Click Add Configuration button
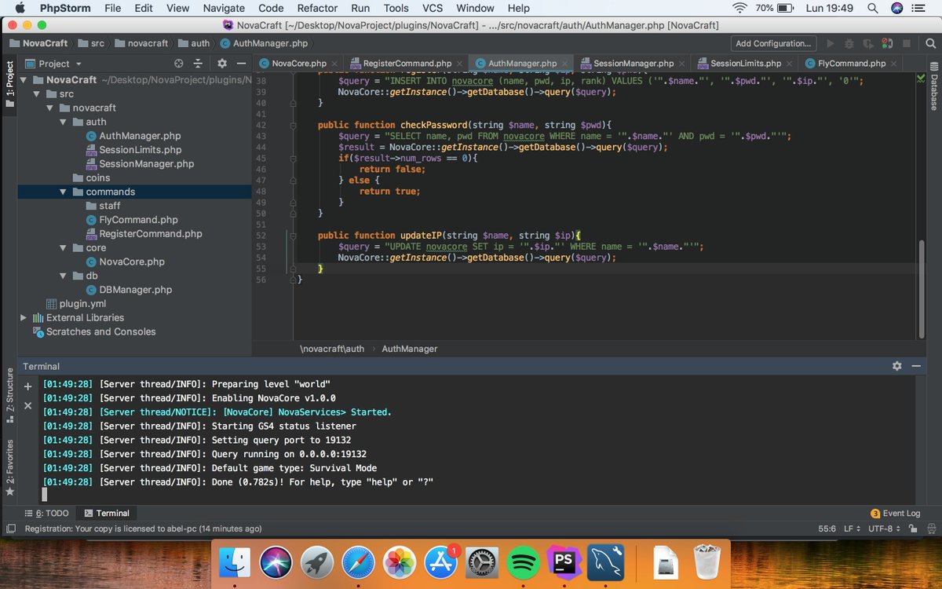Image resolution: width=942 pixels, height=589 pixels. coord(772,43)
